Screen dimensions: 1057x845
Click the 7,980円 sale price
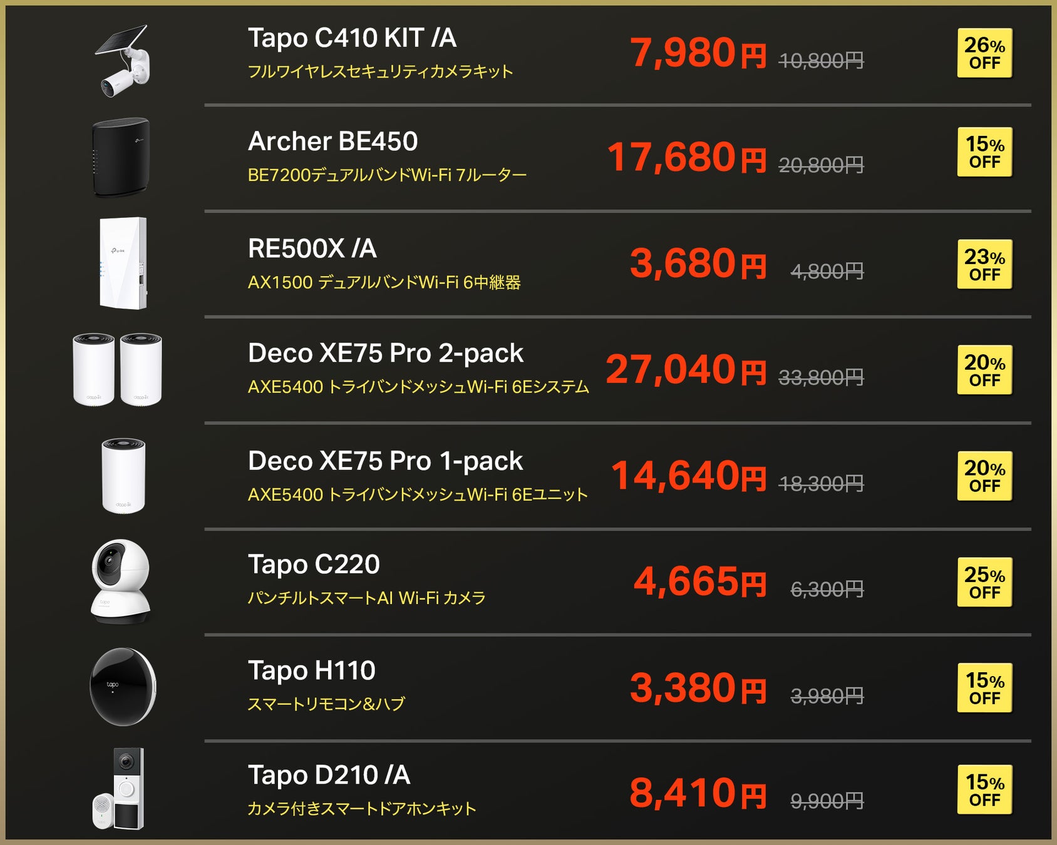(698, 53)
